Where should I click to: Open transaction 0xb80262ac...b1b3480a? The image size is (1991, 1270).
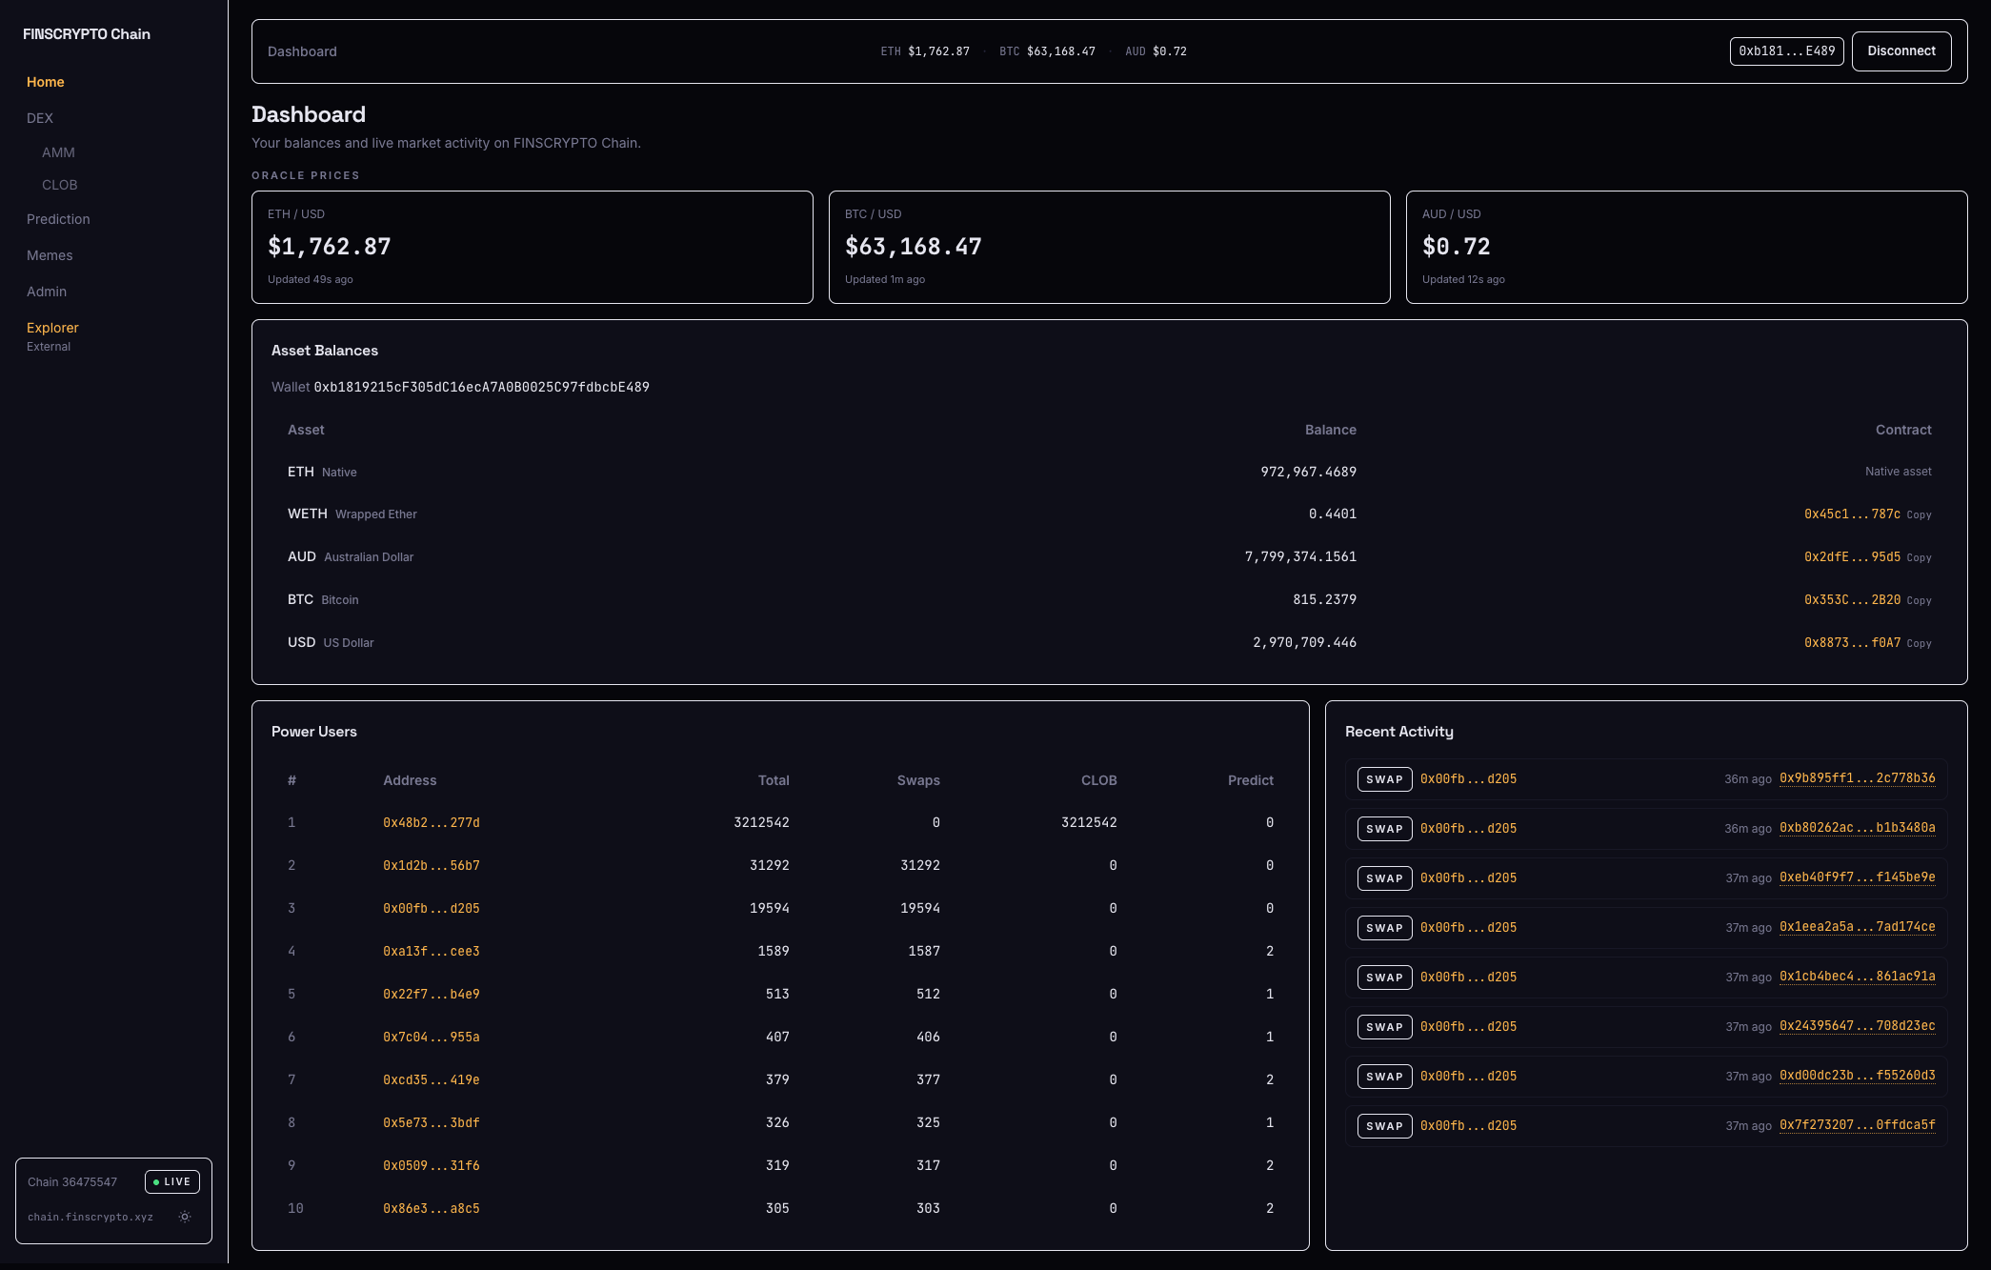(1858, 828)
